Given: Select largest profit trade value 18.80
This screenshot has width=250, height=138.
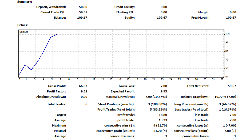Looking at the screenshot, I should coord(163,115).
